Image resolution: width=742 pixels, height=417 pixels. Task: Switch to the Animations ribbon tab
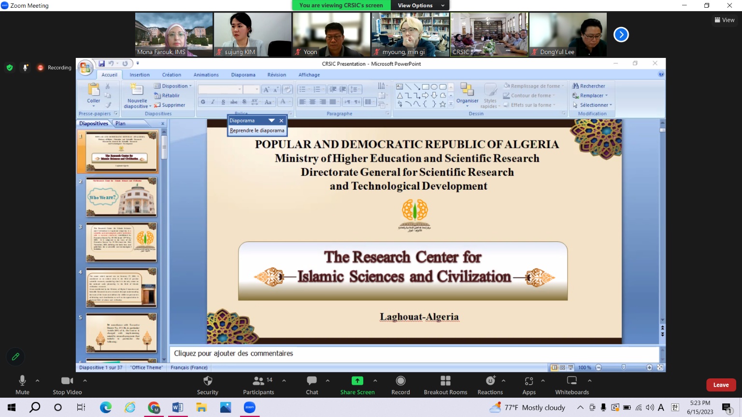click(x=206, y=75)
